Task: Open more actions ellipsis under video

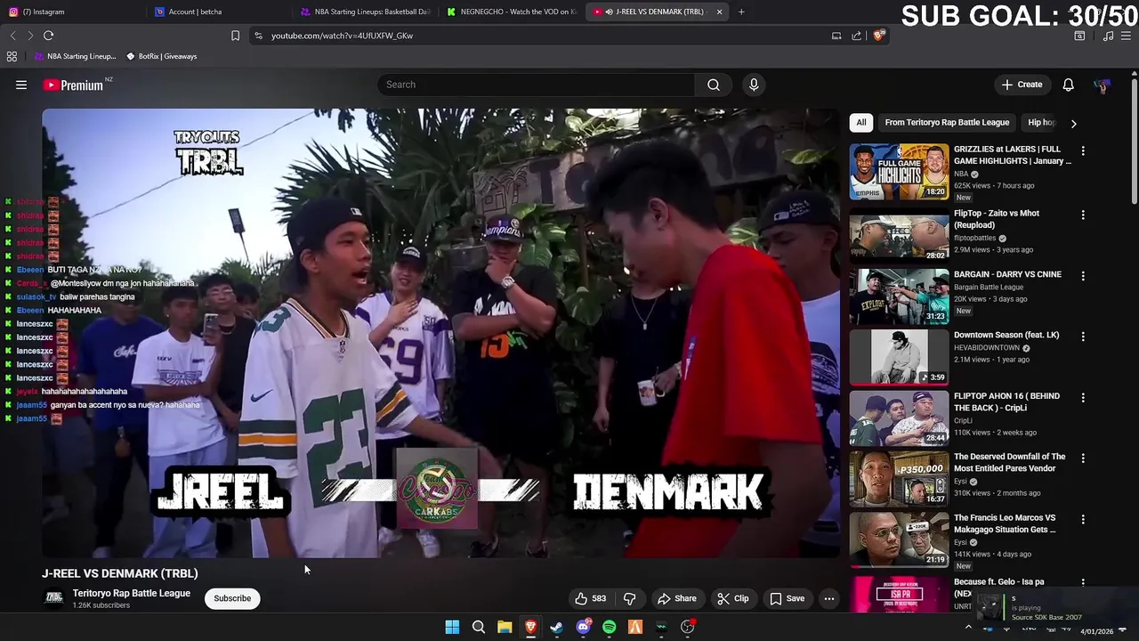Action: pos(828,598)
